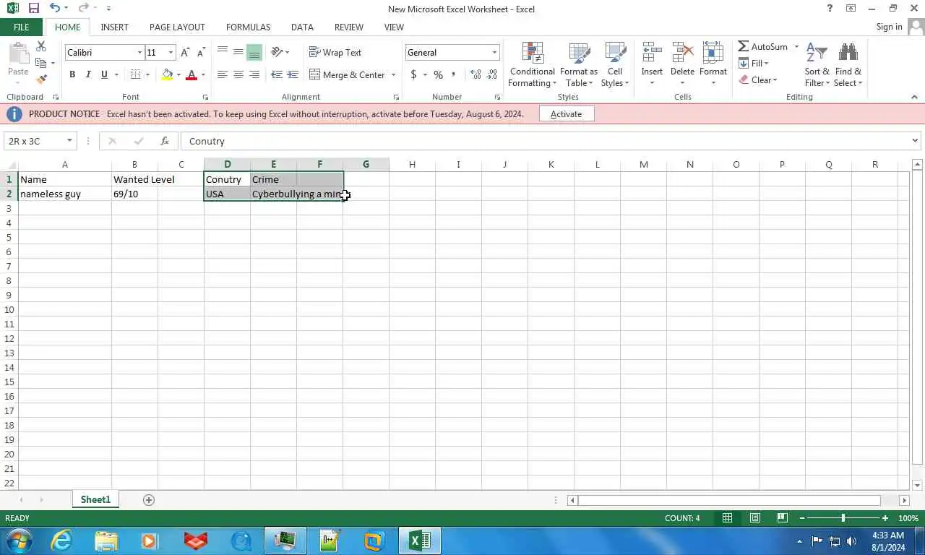The image size is (925, 555).
Task: Click the Cut scissors icon
Action: [x=41, y=46]
